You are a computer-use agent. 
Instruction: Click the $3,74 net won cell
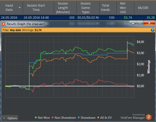point(128,18)
